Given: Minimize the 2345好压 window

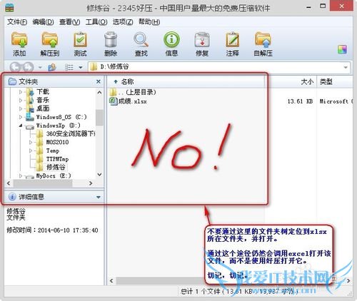Looking at the screenshot, I should [x=309, y=7].
